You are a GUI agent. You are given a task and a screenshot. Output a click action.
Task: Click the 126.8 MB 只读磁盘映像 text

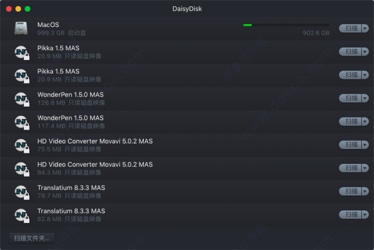tap(71, 103)
